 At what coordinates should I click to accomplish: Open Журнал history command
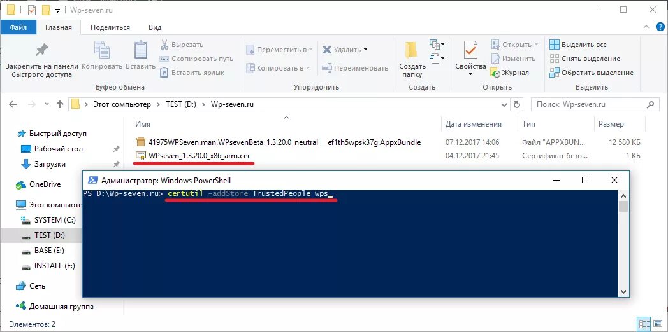pyautogui.click(x=509, y=73)
